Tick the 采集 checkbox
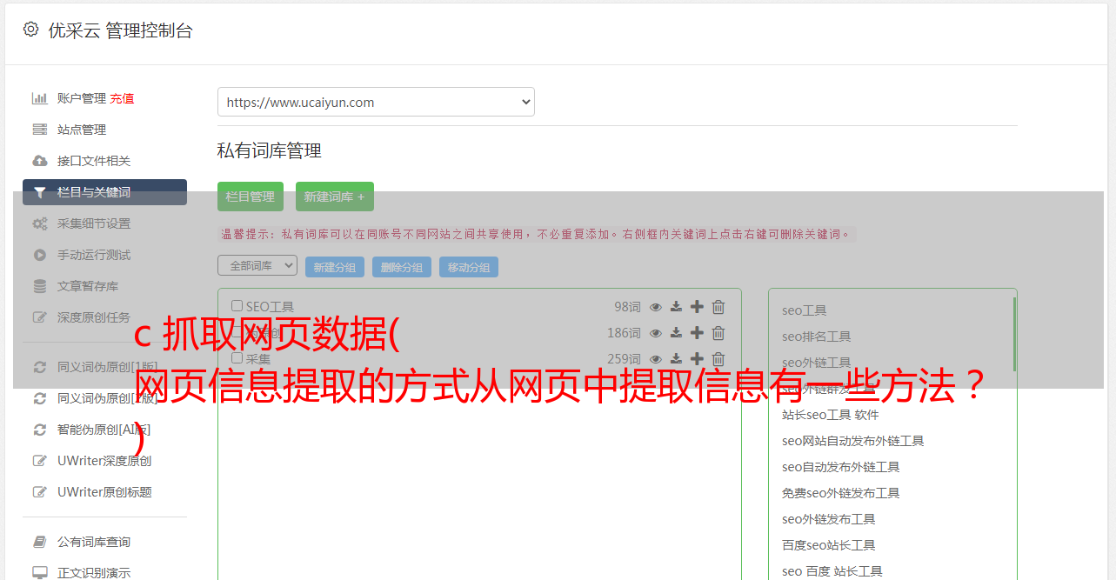 pyautogui.click(x=237, y=358)
